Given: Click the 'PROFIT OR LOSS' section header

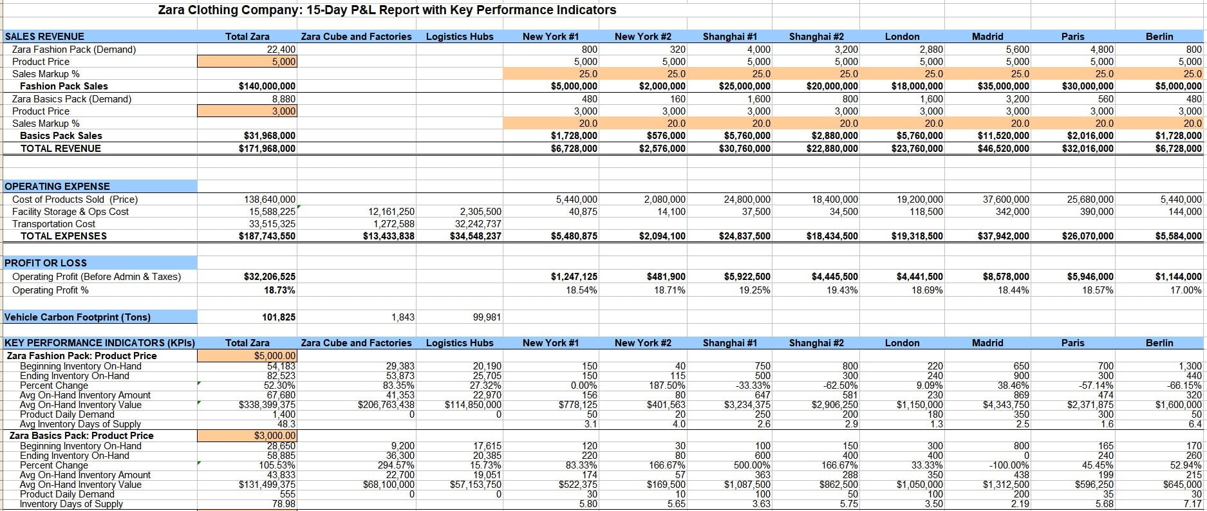Looking at the screenshot, I should [100, 263].
